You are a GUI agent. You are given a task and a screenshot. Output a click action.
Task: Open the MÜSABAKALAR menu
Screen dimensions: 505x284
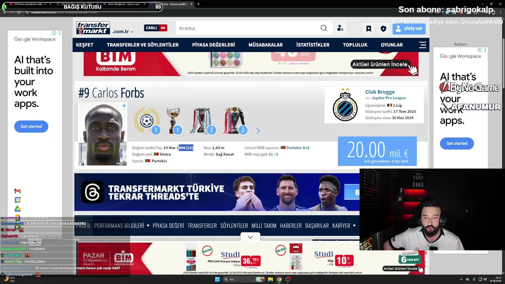pos(266,45)
